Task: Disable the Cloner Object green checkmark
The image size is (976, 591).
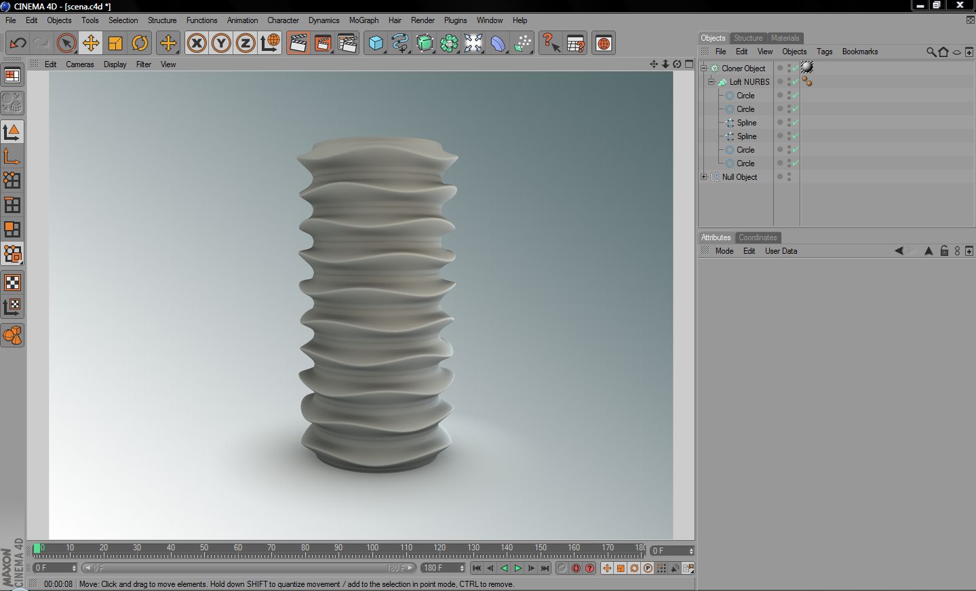Action: (795, 69)
